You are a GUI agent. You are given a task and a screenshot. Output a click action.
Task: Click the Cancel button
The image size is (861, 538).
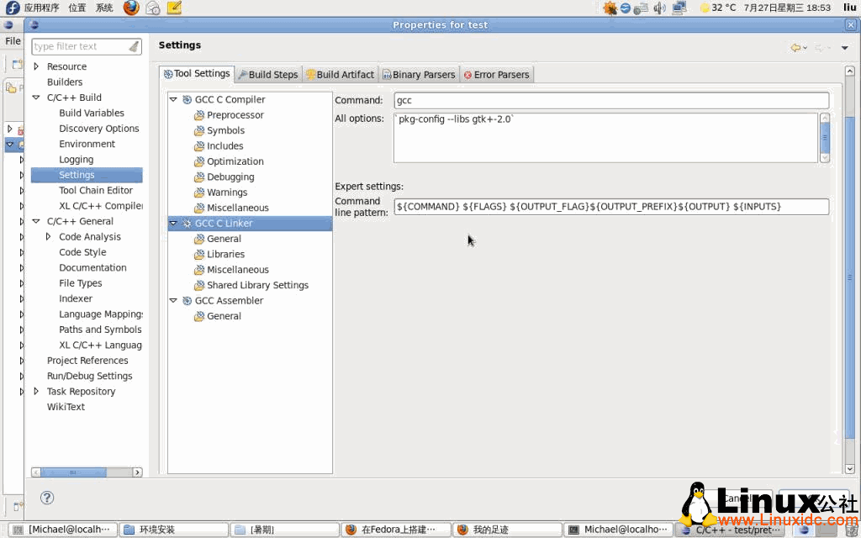pyautogui.click(x=738, y=498)
